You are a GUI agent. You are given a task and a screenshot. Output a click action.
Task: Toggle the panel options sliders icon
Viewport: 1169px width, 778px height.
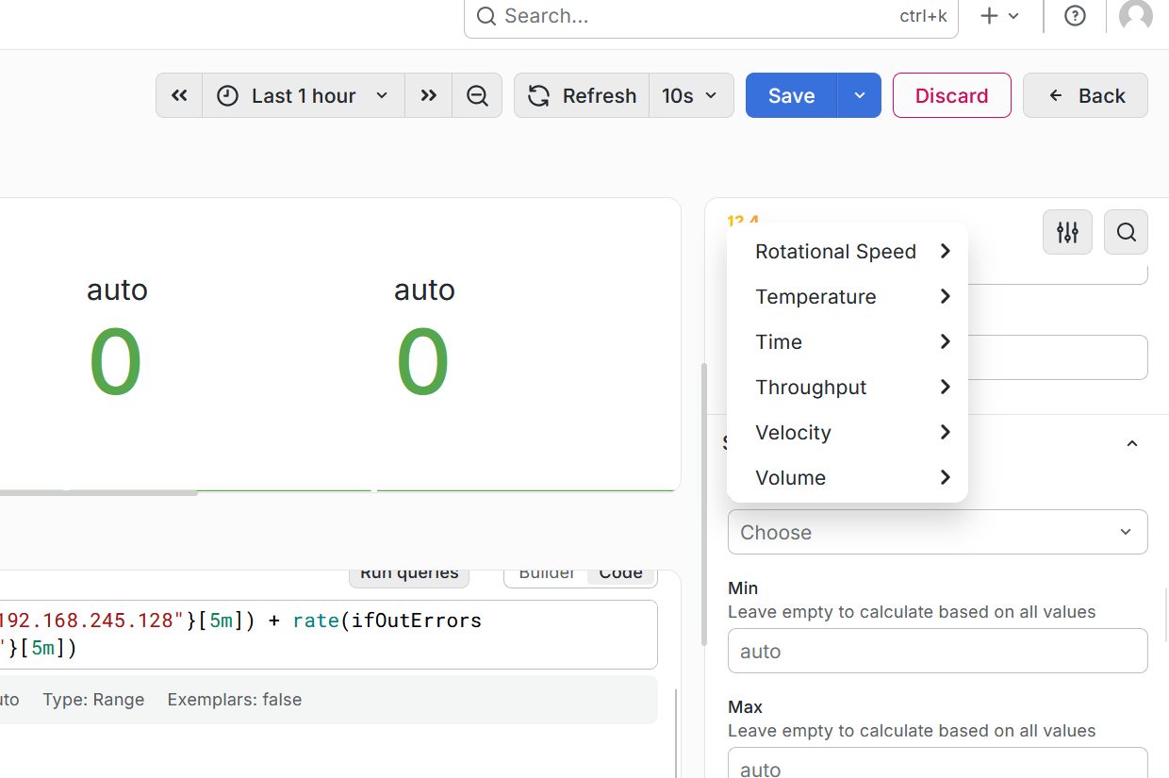[x=1067, y=232]
